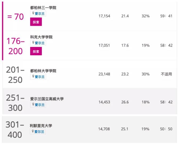Image resolution: width=178 pixels, height=144 pixels.
Task: Click location pin icon under 都柏林大学学院
Action: pos(33,77)
